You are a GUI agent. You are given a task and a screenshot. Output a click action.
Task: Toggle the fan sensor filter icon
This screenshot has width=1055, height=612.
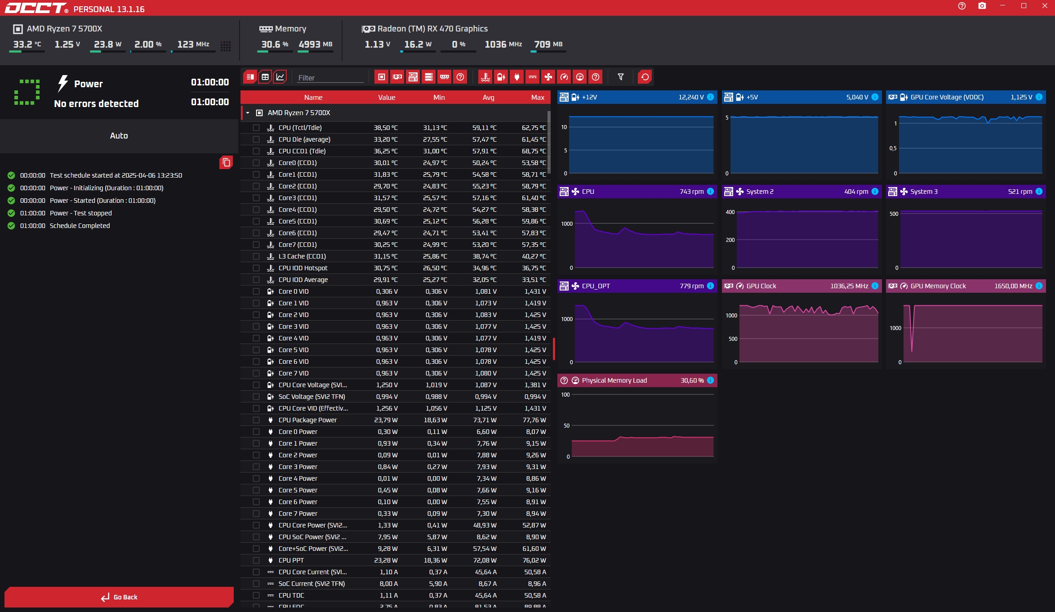pos(548,77)
